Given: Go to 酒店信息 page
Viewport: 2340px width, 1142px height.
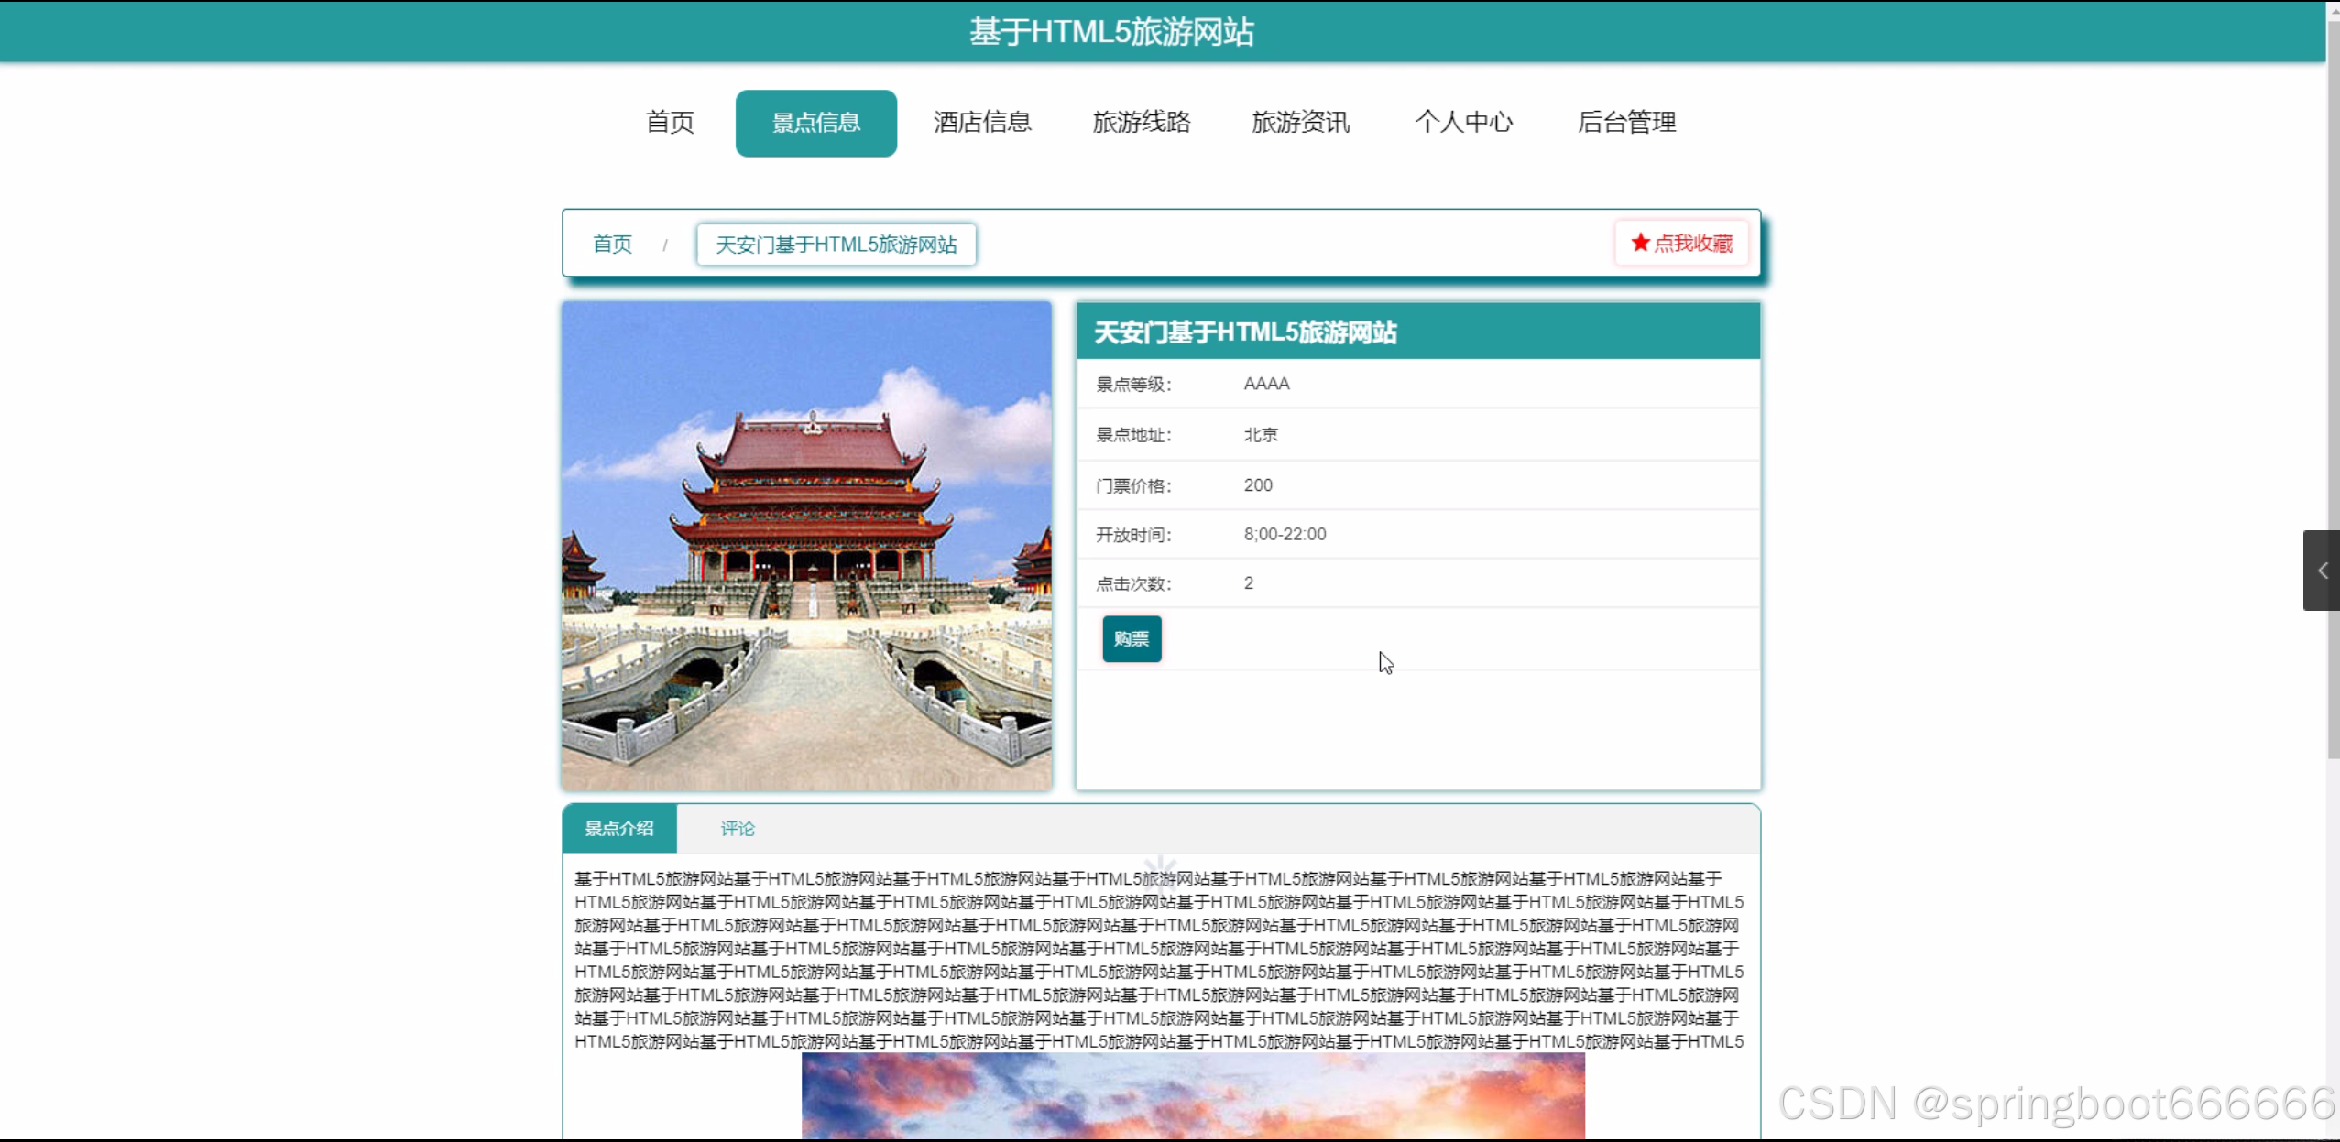Looking at the screenshot, I should tap(982, 123).
